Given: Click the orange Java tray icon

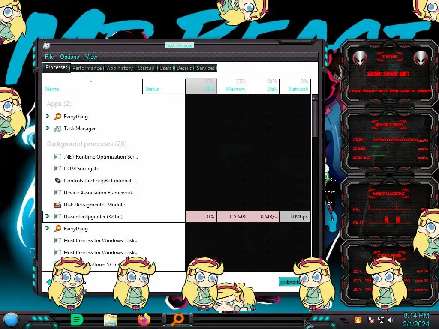Looking at the screenshot, I should pyautogui.click(x=358, y=320).
